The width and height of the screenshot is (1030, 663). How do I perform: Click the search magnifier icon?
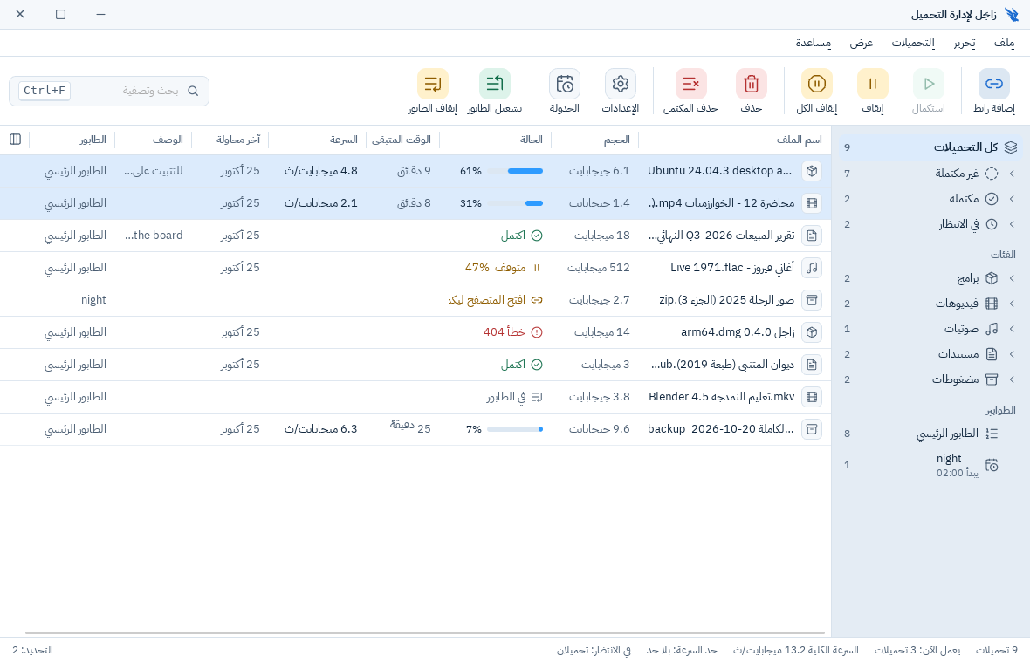[192, 91]
